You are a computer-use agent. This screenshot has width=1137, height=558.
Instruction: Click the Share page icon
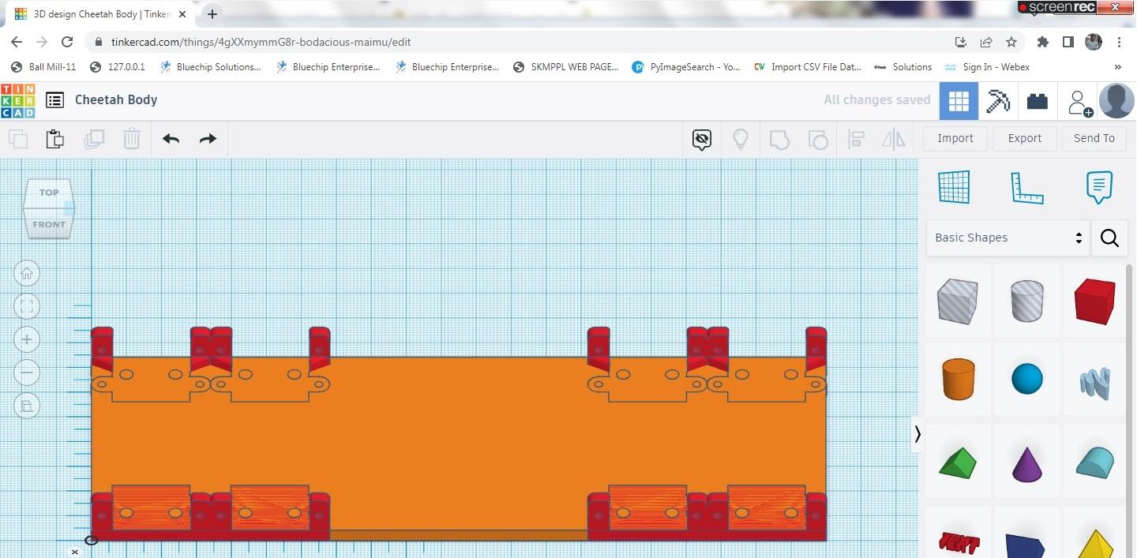click(x=986, y=42)
